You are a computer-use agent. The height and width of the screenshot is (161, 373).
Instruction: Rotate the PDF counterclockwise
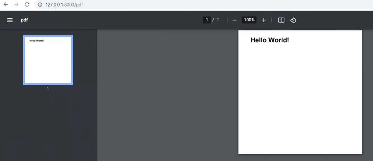(293, 20)
